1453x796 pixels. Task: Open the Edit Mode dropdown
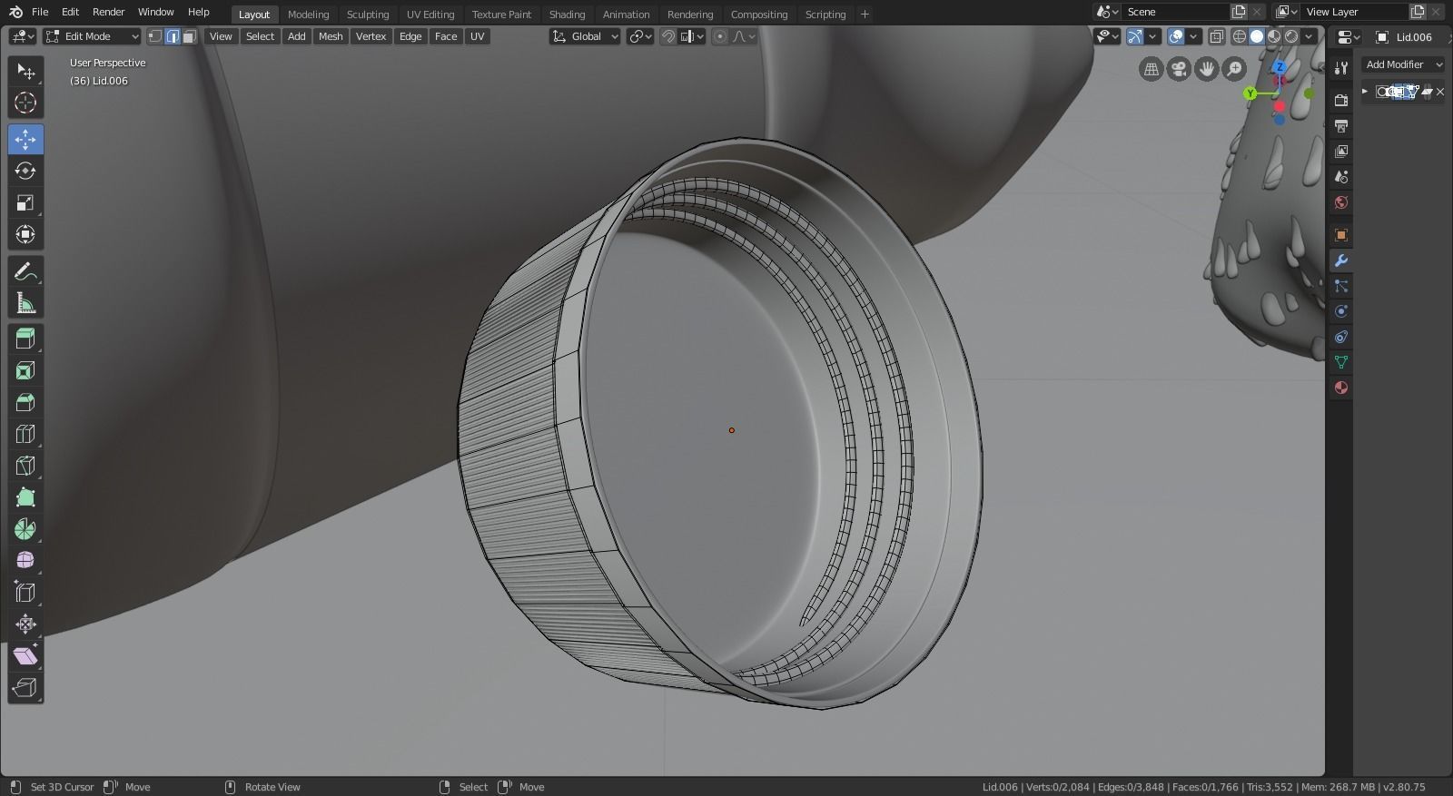coord(92,36)
